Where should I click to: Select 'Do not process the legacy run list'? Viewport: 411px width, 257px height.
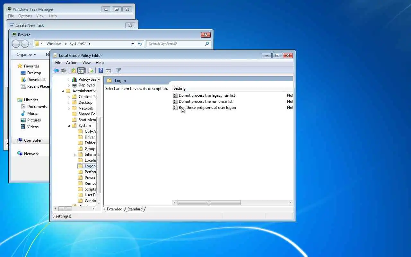[x=207, y=95]
